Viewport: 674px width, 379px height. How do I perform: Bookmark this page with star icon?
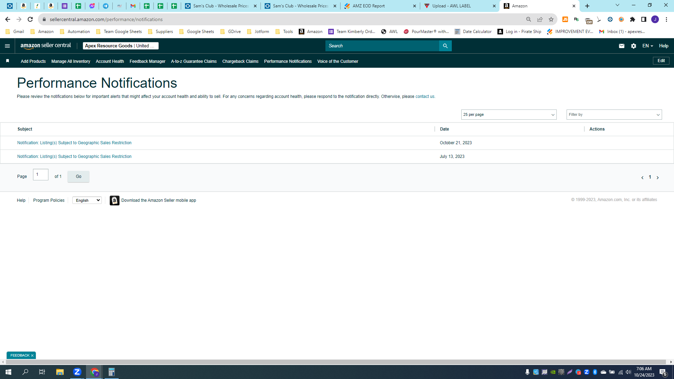[x=551, y=19]
